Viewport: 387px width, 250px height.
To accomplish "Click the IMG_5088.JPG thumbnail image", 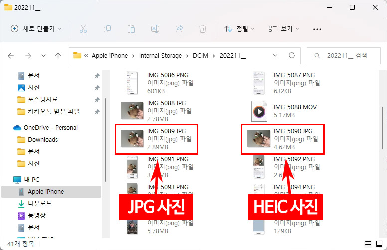I will click(132, 111).
